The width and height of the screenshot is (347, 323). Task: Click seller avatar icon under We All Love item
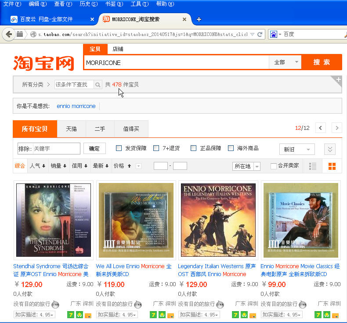(x=138, y=305)
